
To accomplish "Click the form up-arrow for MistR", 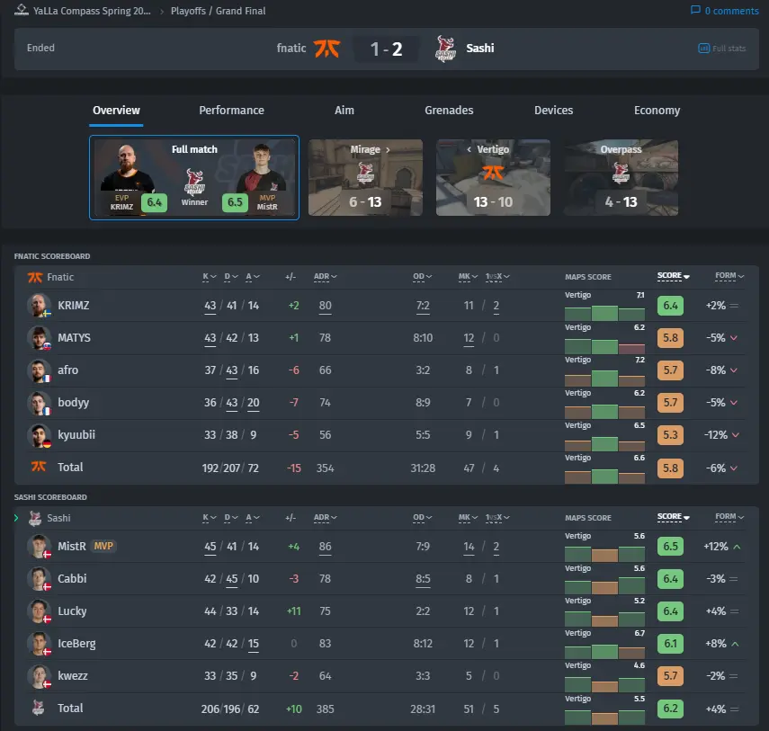I will [x=737, y=546].
